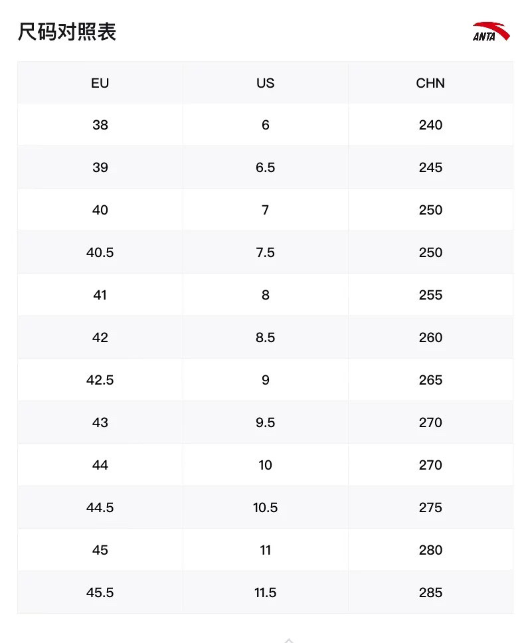
Task: Select the US column header
Action: coord(265,83)
